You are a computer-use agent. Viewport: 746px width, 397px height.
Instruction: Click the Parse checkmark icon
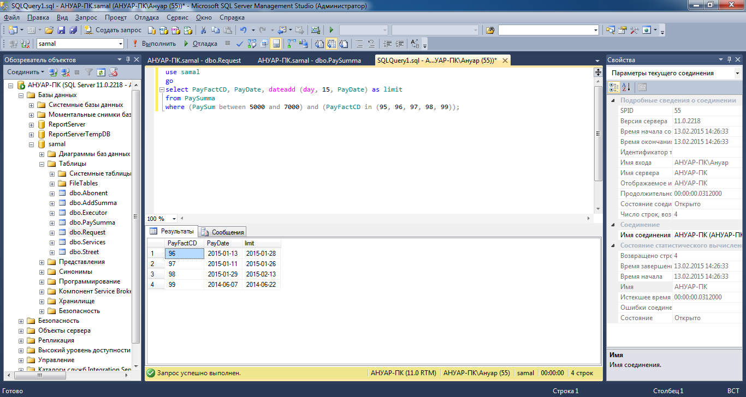tap(239, 44)
